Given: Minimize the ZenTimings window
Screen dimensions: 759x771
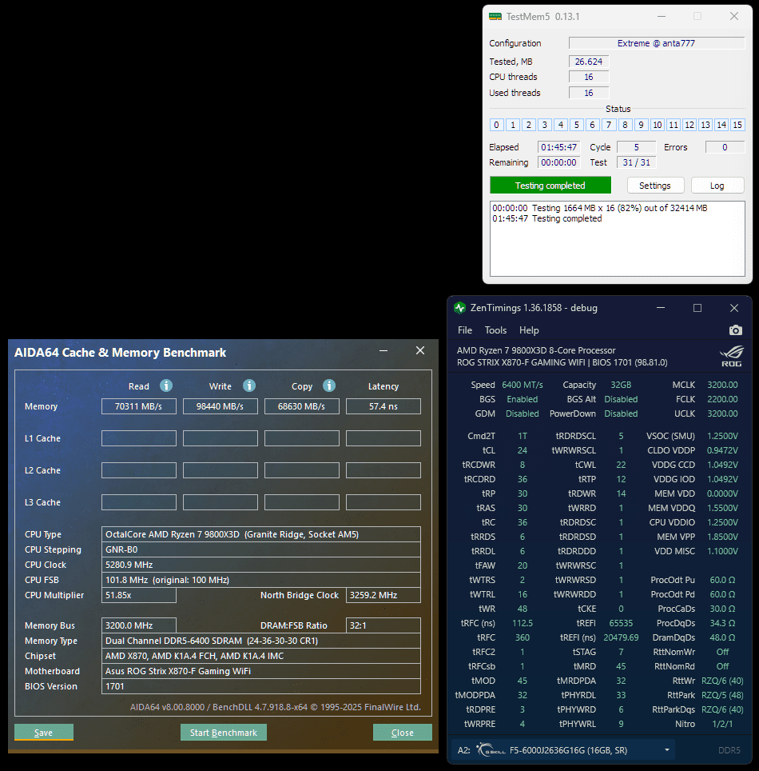Looking at the screenshot, I should point(661,308).
